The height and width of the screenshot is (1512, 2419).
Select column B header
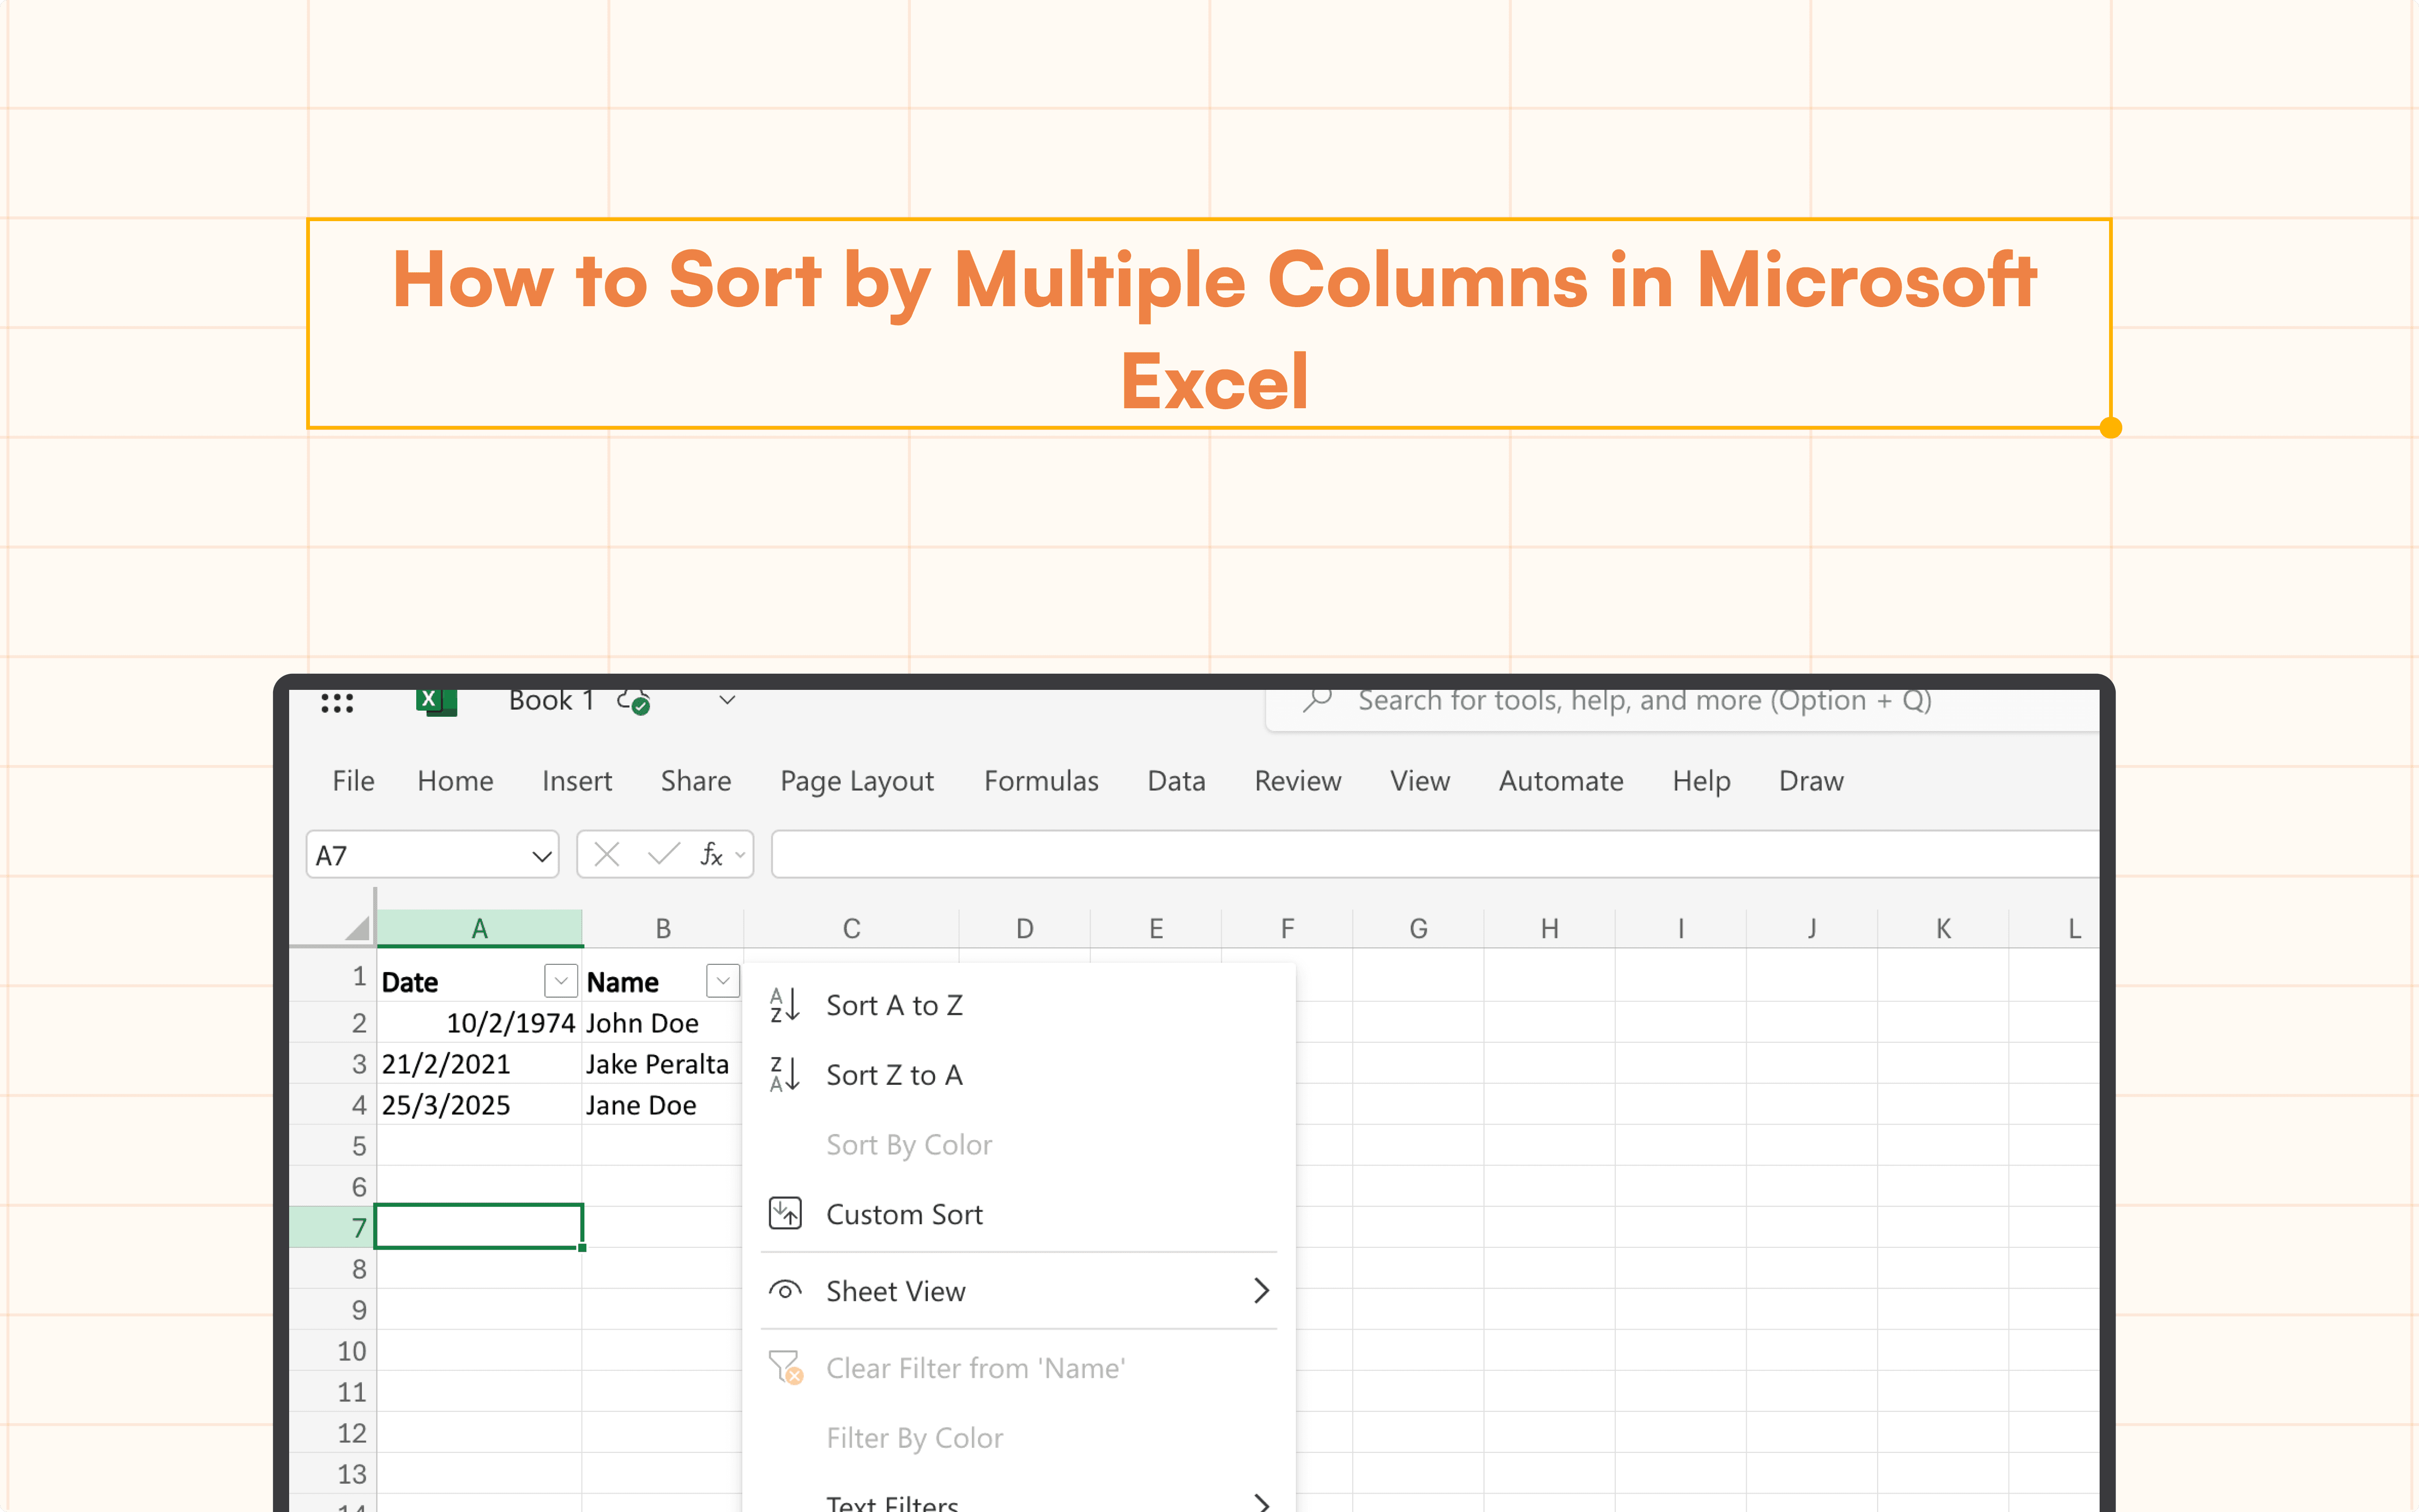point(663,928)
